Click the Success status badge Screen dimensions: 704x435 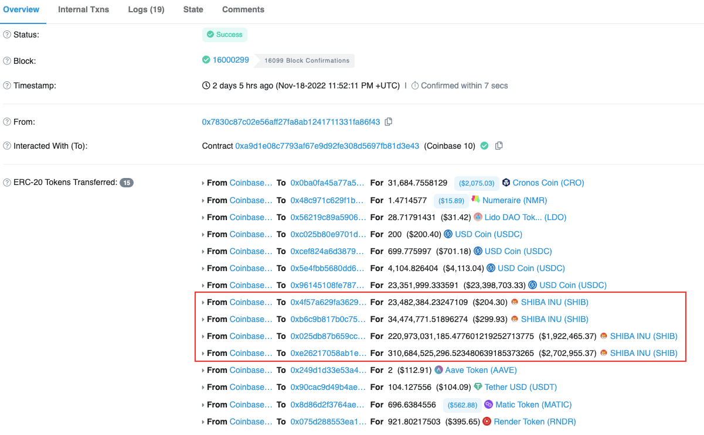[x=225, y=35]
